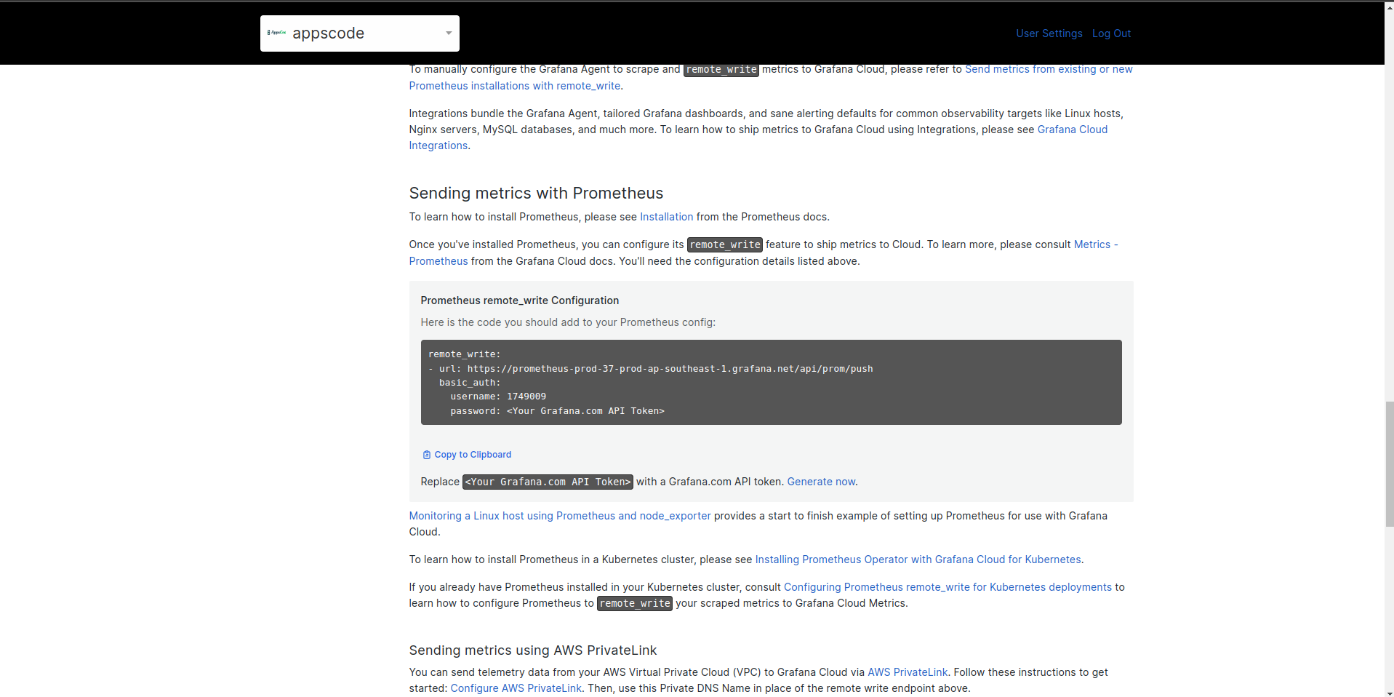Open the Configure AWS PrivateLink link
Image resolution: width=1394 pixels, height=697 pixels.
point(516,688)
